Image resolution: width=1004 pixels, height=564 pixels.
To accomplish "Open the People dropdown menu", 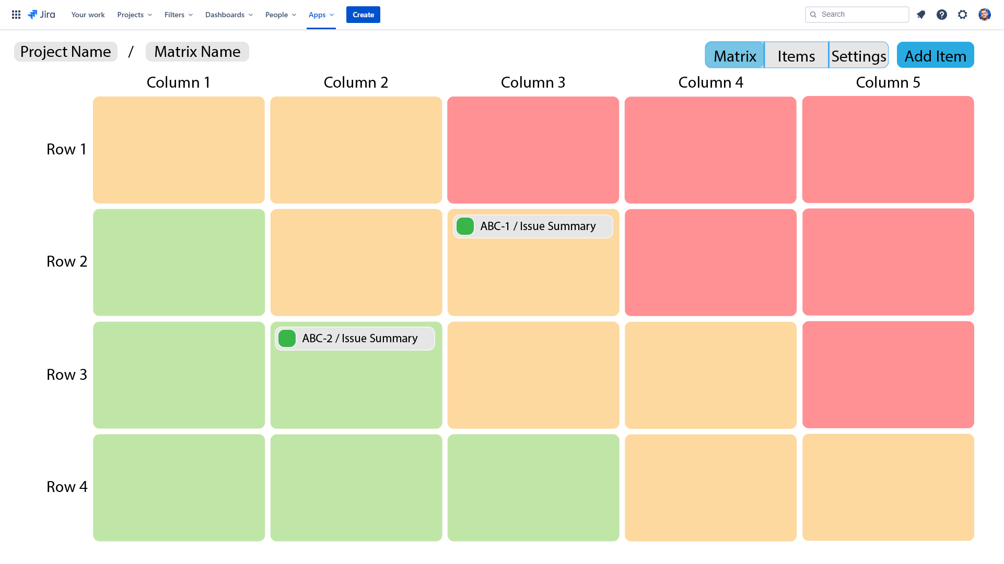I will pyautogui.click(x=281, y=15).
